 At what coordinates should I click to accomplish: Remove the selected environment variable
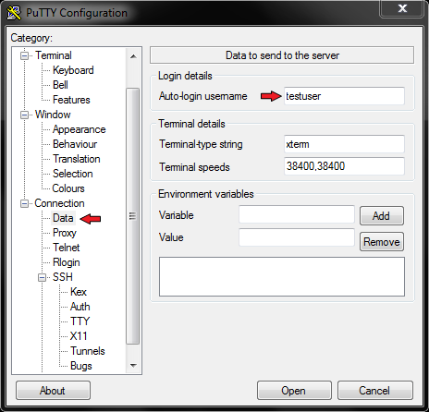tap(382, 242)
